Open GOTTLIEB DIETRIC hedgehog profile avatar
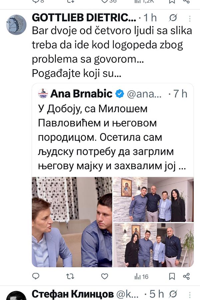Screen dimensions: 200x300 (16, 25)
